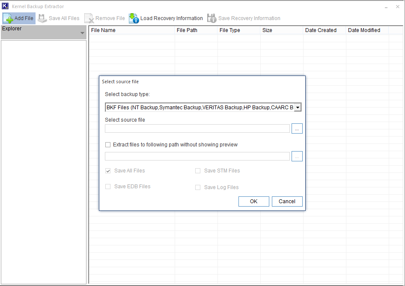This screenshot has height=286, width=405.
Task: Sort by Size column header
Action: click(x=282, y=30)
